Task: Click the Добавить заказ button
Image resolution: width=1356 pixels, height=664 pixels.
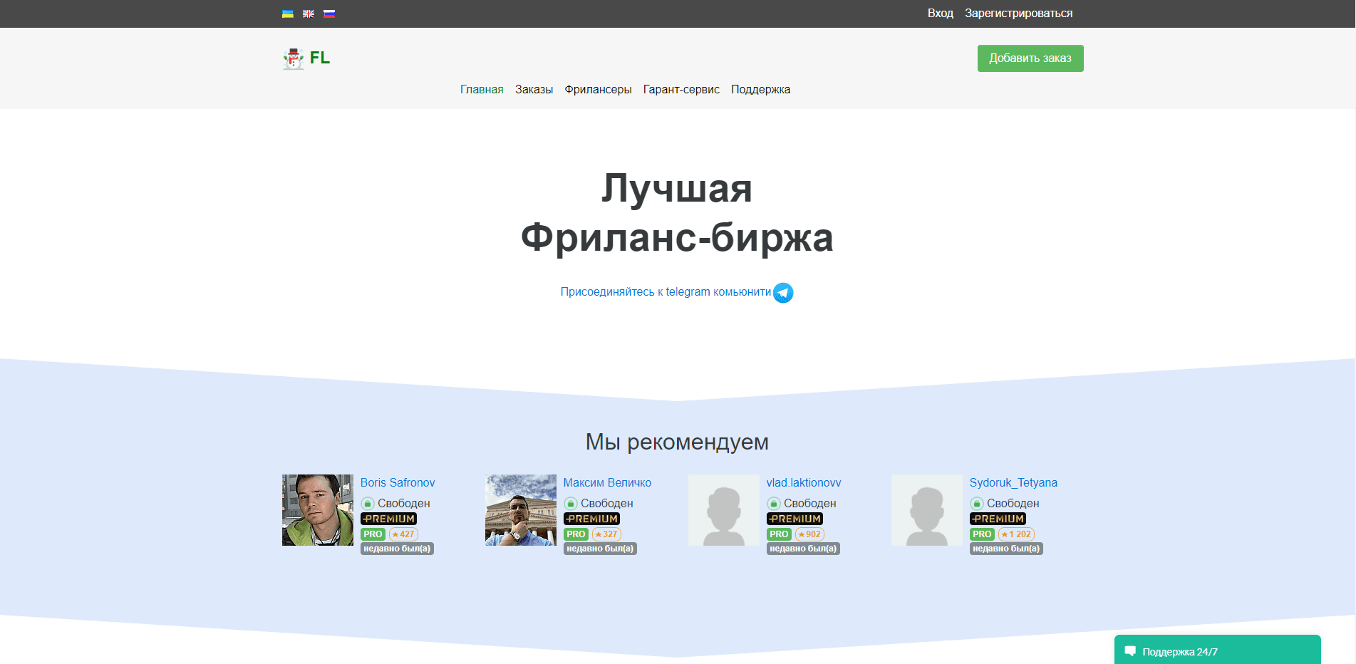Action: (1030, 58)
